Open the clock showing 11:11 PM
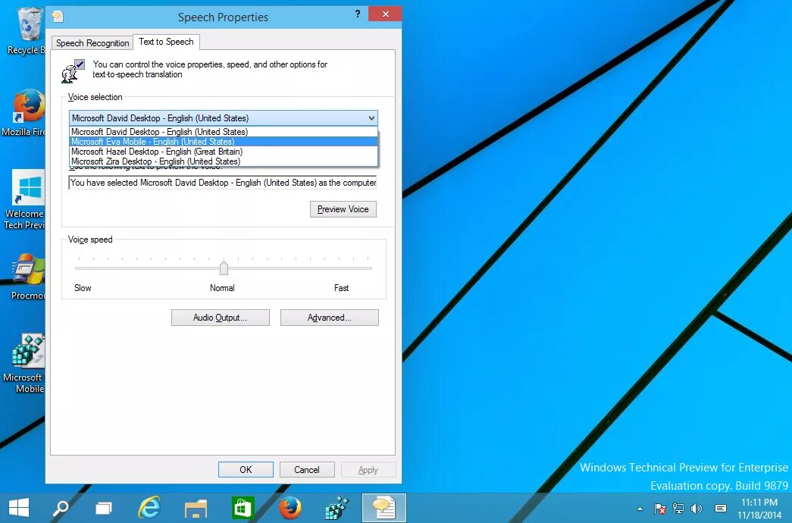The width and height of the screenshot is (792, 523). point(759,509)
